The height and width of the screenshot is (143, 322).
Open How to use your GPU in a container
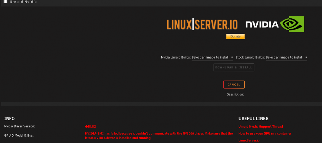(x=265, y=133)
